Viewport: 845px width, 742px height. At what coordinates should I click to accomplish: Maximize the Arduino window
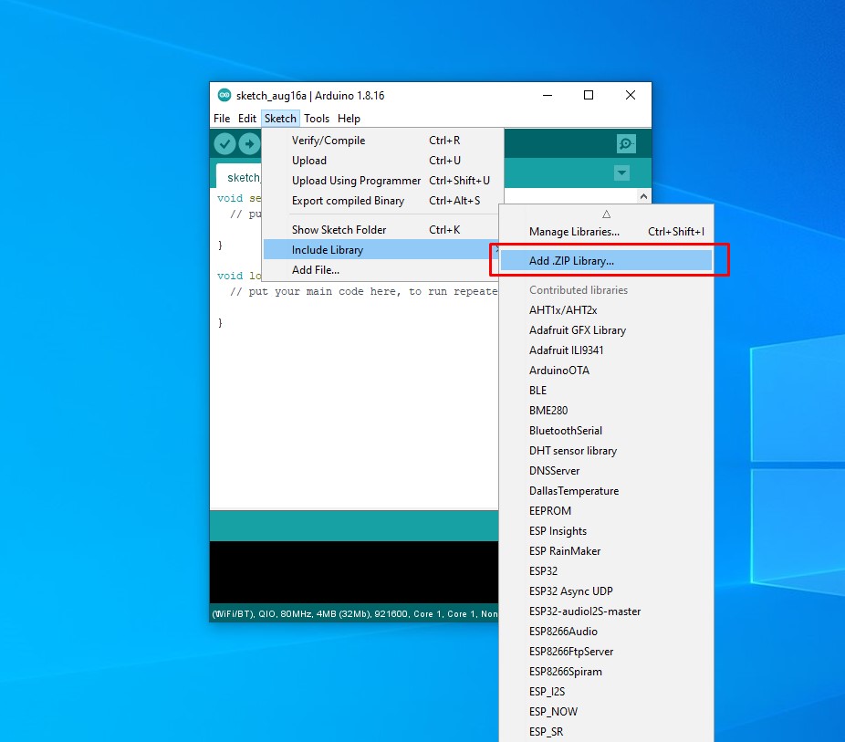point(589,95)
